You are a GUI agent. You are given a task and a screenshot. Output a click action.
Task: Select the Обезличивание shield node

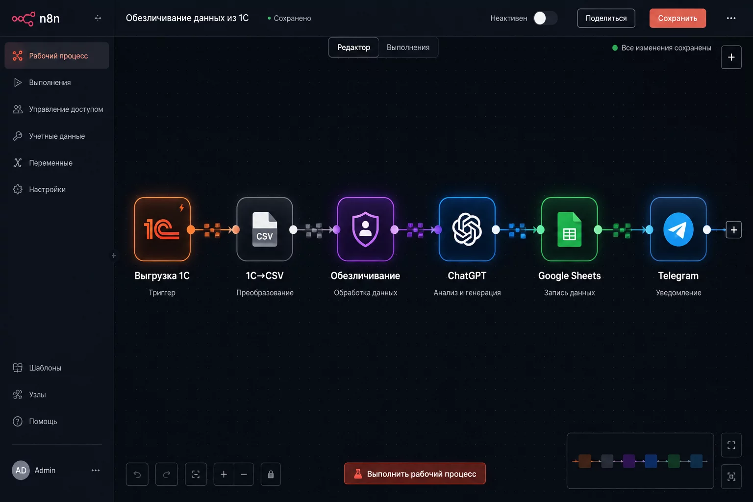point(366,229)
